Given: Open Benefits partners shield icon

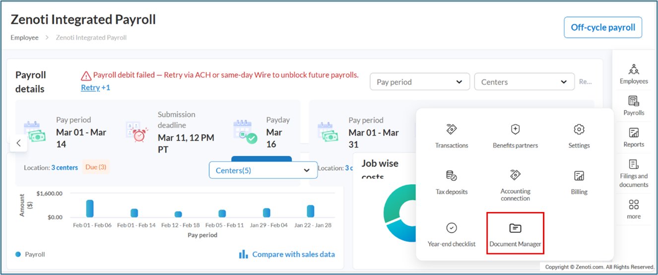Looking at the screenshot, I should [515, 130].
